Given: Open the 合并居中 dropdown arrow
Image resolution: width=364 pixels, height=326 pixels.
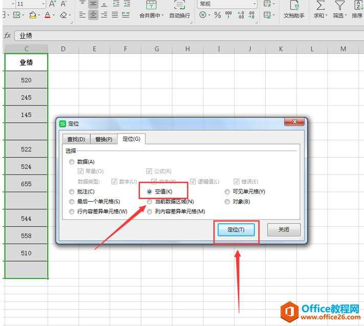Looking at the screenshot, I should click(163, 16).
